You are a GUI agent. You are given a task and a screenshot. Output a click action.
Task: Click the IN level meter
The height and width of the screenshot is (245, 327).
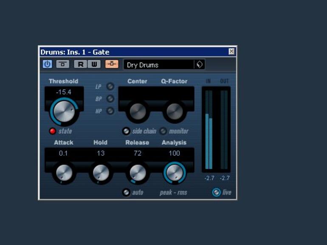tap(209, 130)
